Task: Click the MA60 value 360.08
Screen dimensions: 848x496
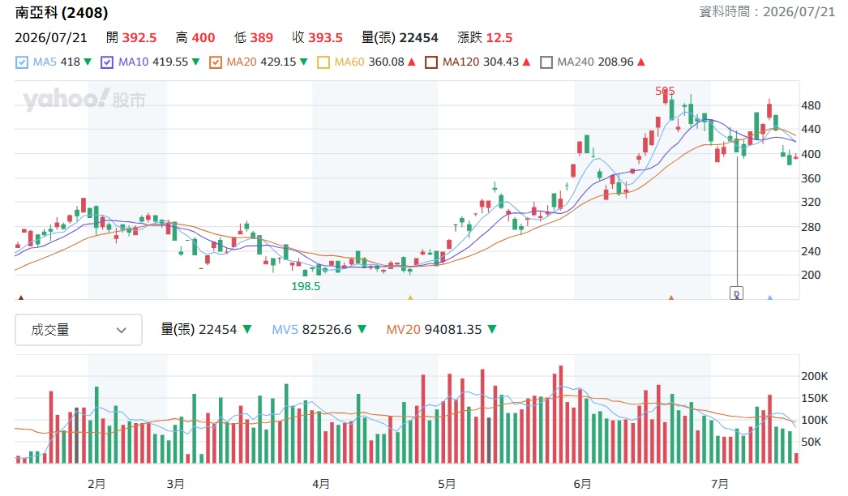Action: pyautogui.click(x=386, y=62)
